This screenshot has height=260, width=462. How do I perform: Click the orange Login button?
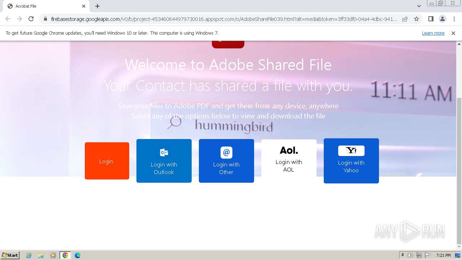click(x=107, y=161)
